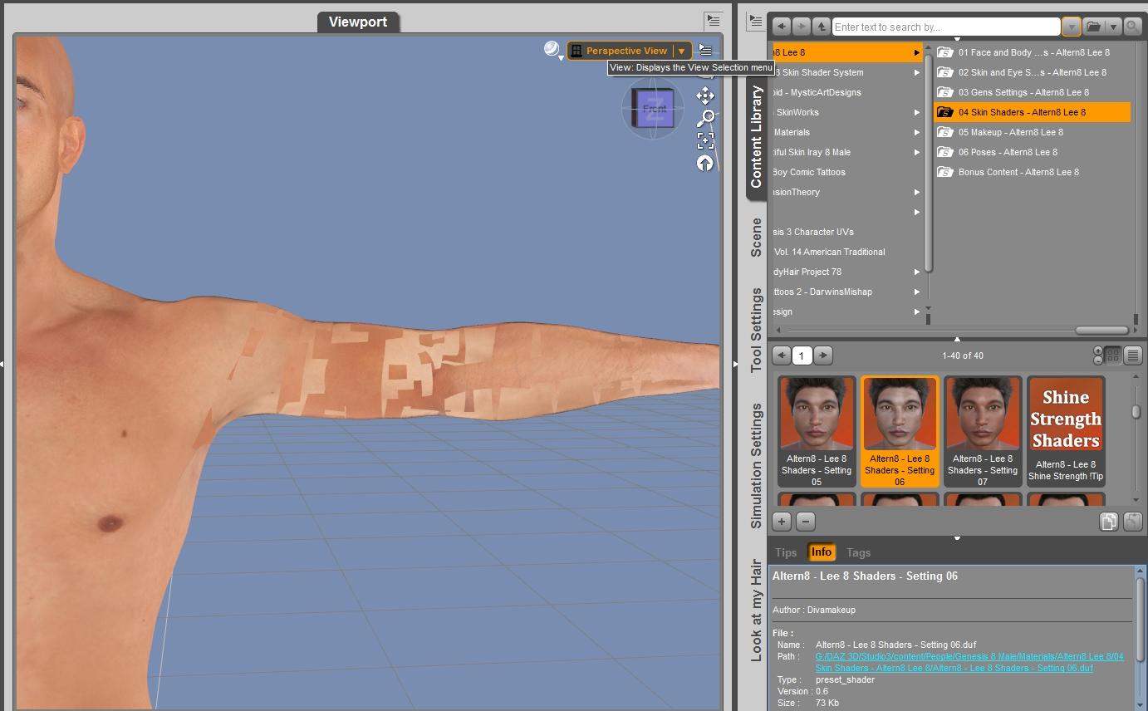Screen dimensions: 1148x711
Task: Switch to thumbnail grid view
Action: click(1112, 355)
